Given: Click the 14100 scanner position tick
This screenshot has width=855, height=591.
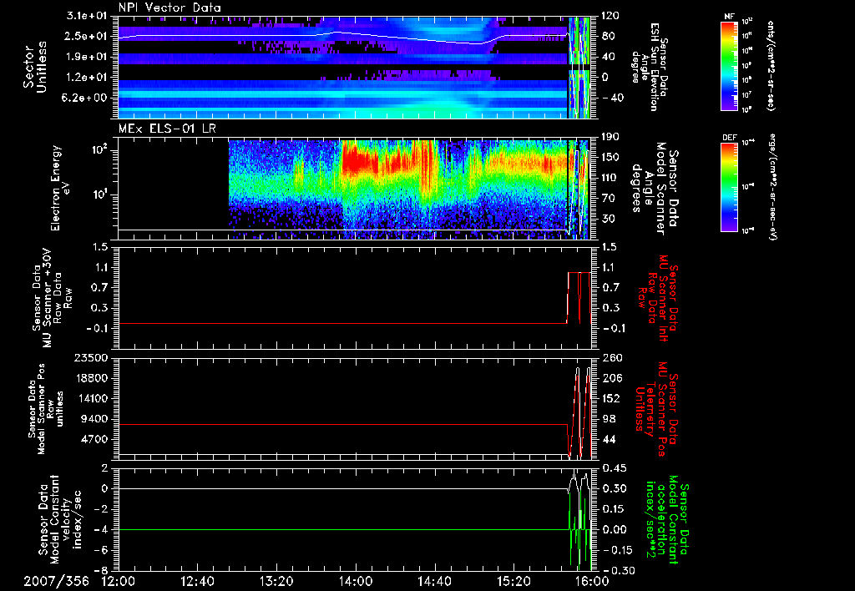Looking at the screenshot, I should click(x=92, y=398).
